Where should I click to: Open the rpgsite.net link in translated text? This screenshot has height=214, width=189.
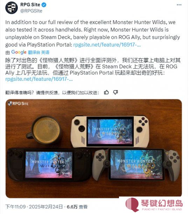point(39,79)
